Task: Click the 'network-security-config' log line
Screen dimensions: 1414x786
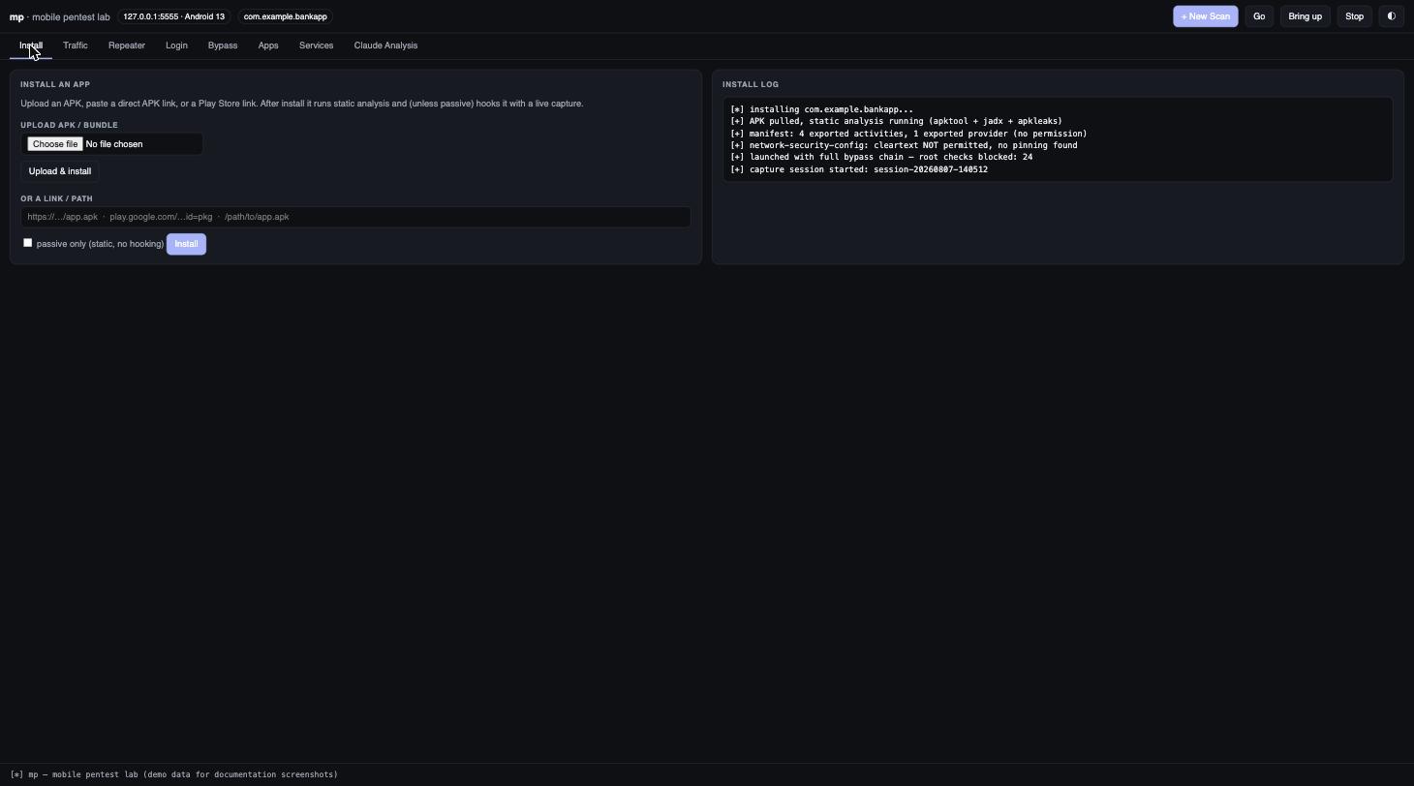Action: 904,145
